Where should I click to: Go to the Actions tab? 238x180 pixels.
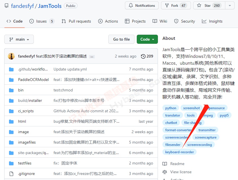[x=108, y=21]
